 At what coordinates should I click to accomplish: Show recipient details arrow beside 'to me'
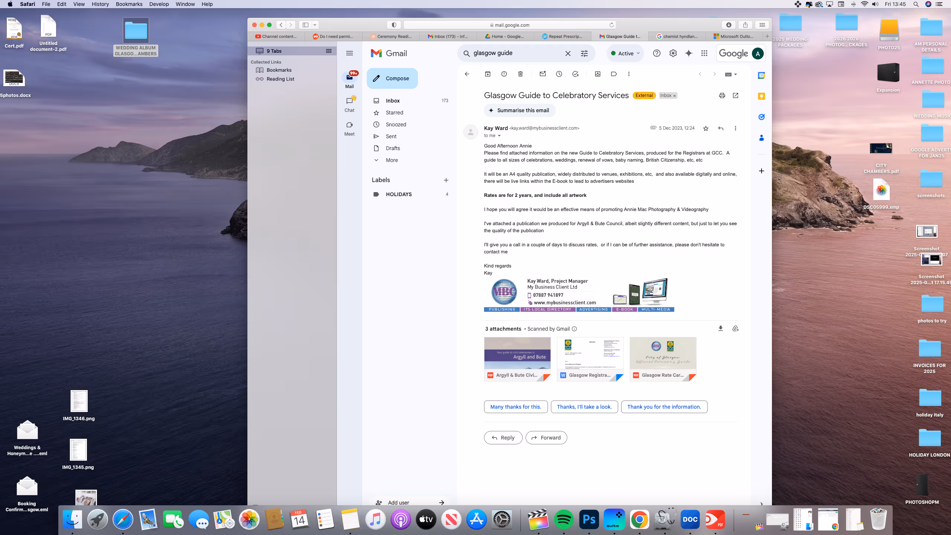pyautogui.click(x=499, y=136)
